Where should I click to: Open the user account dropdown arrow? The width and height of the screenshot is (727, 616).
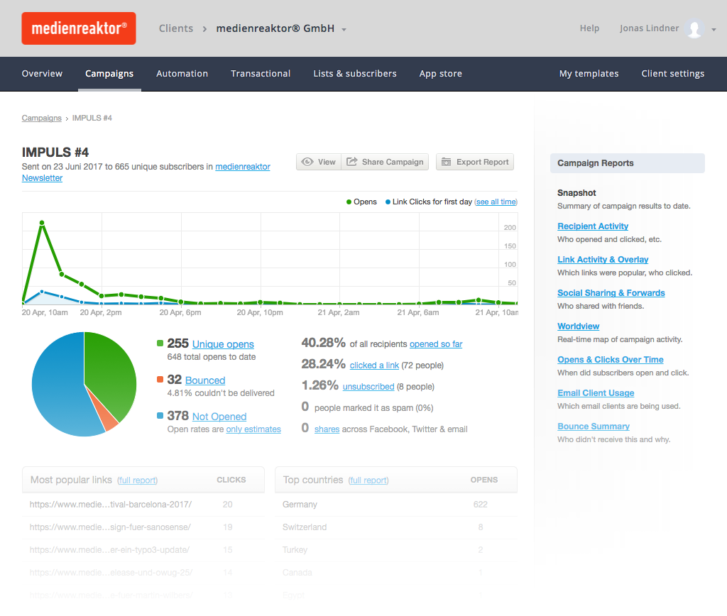tap(714, 30)
